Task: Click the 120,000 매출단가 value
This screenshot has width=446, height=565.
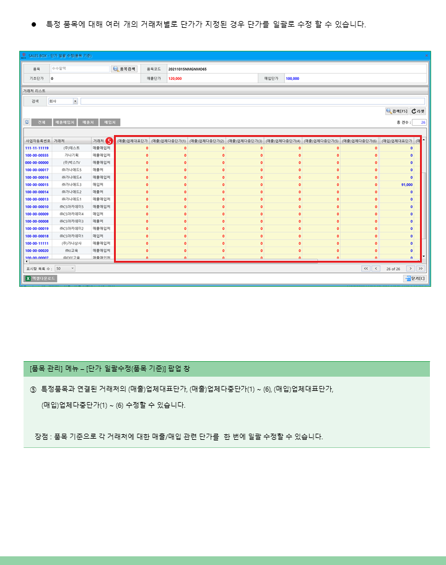Action: coord(175,79)
